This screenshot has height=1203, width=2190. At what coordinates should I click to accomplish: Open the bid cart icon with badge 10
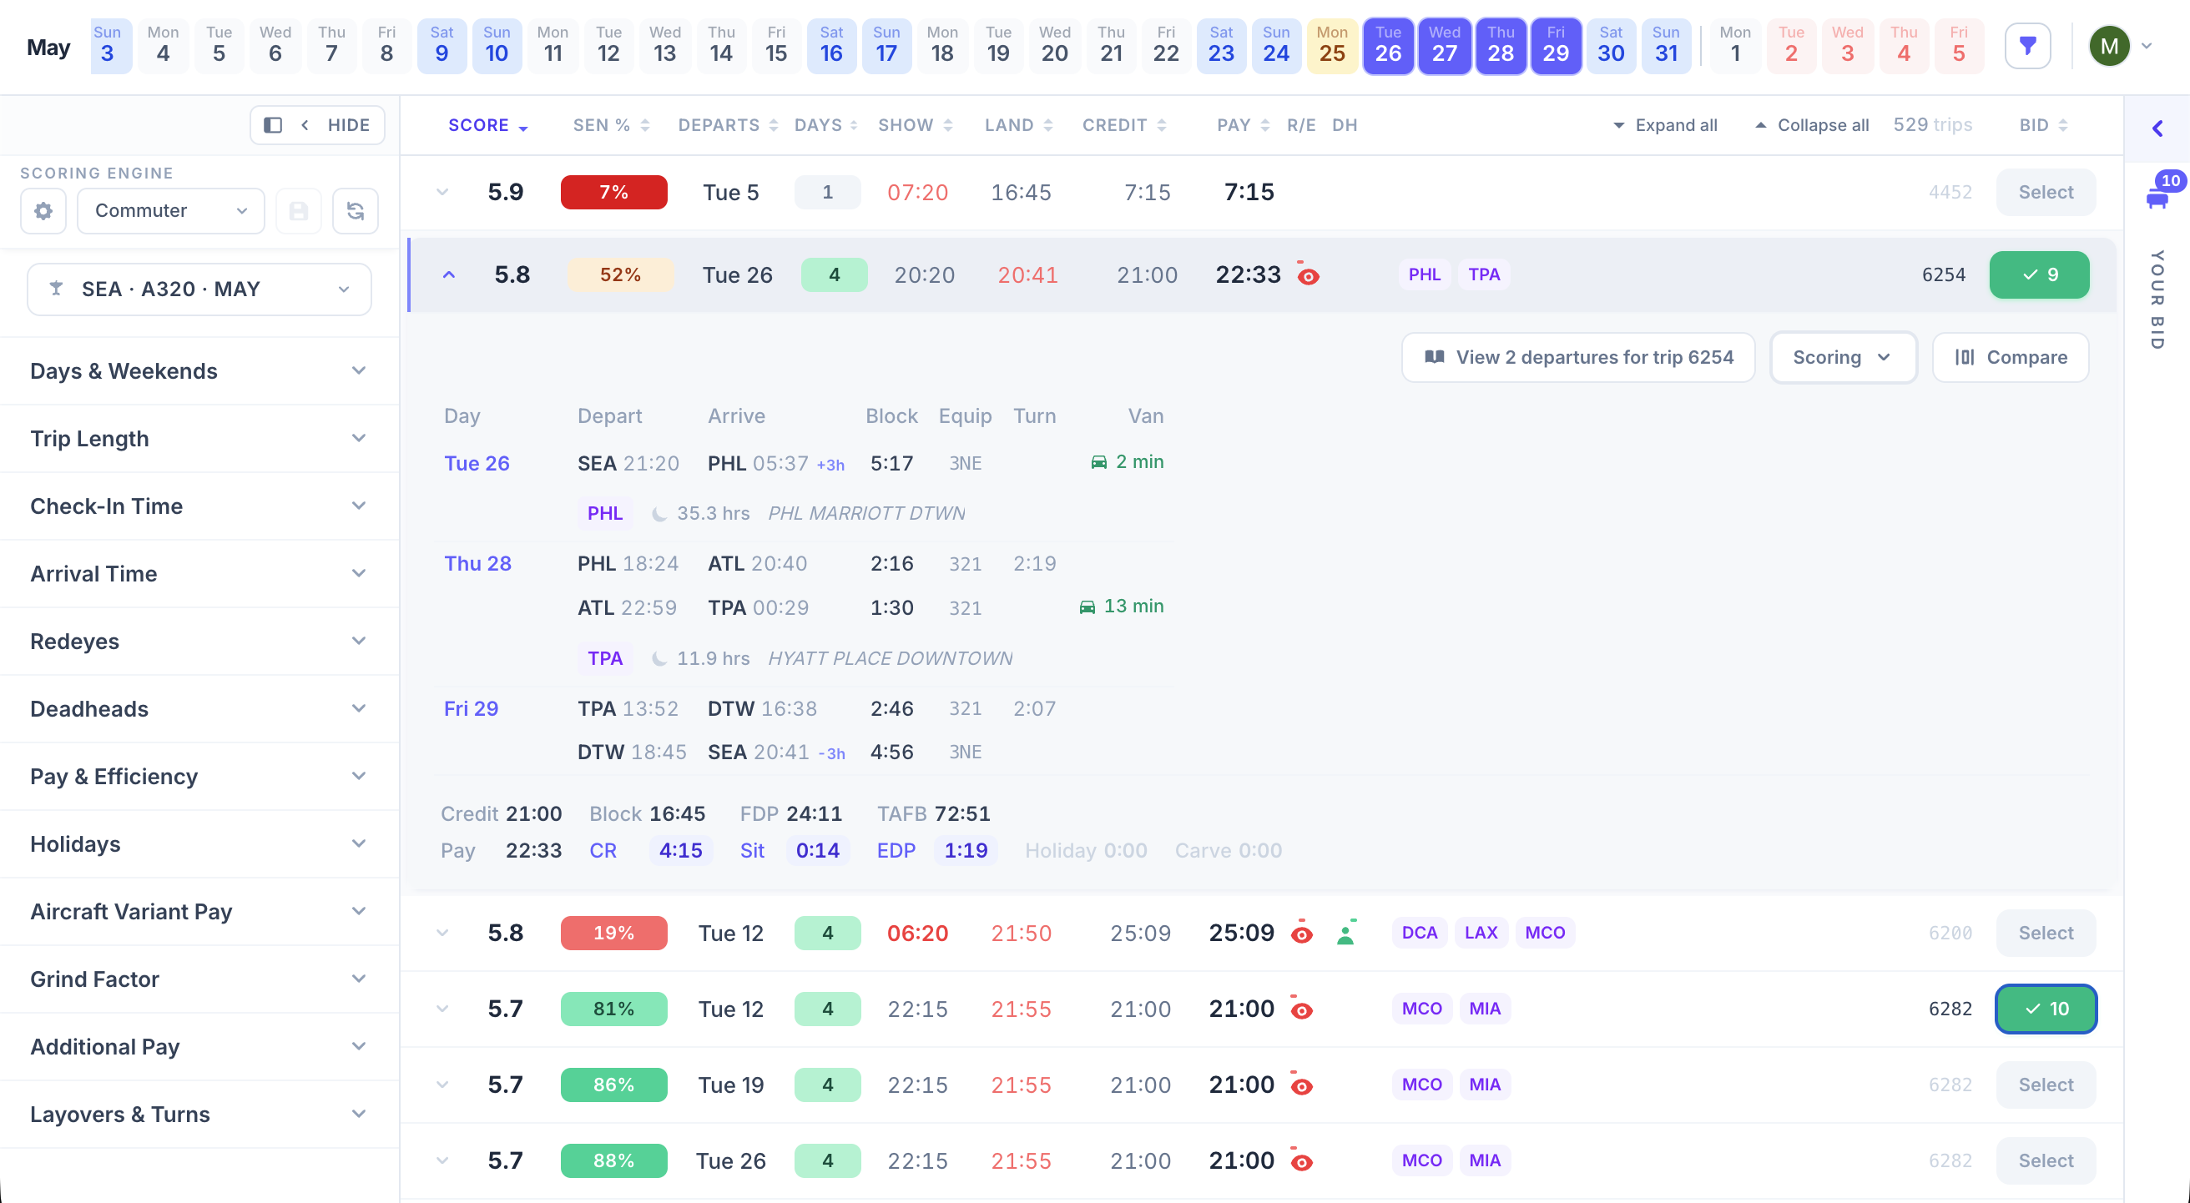pyautogui.click(x=2157, y=199)
